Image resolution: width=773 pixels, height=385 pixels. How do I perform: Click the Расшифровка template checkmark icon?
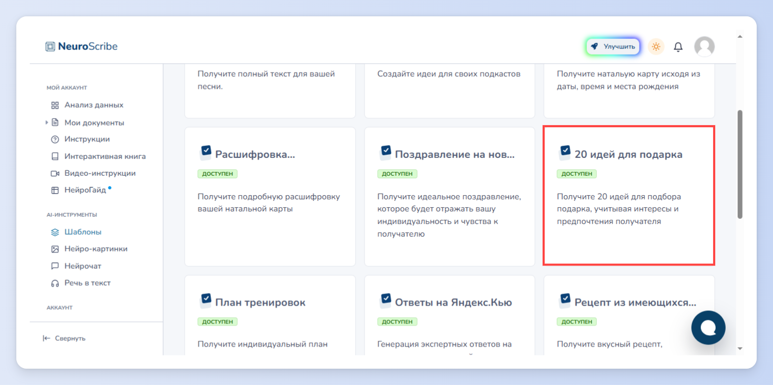pos(206,152)
